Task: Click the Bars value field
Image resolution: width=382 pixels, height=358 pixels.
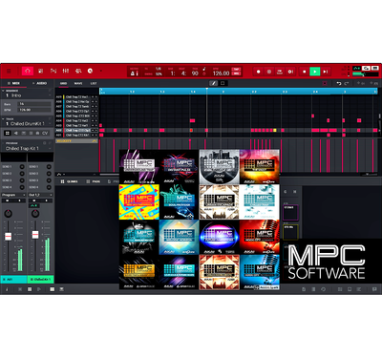Action: point(34,104)
